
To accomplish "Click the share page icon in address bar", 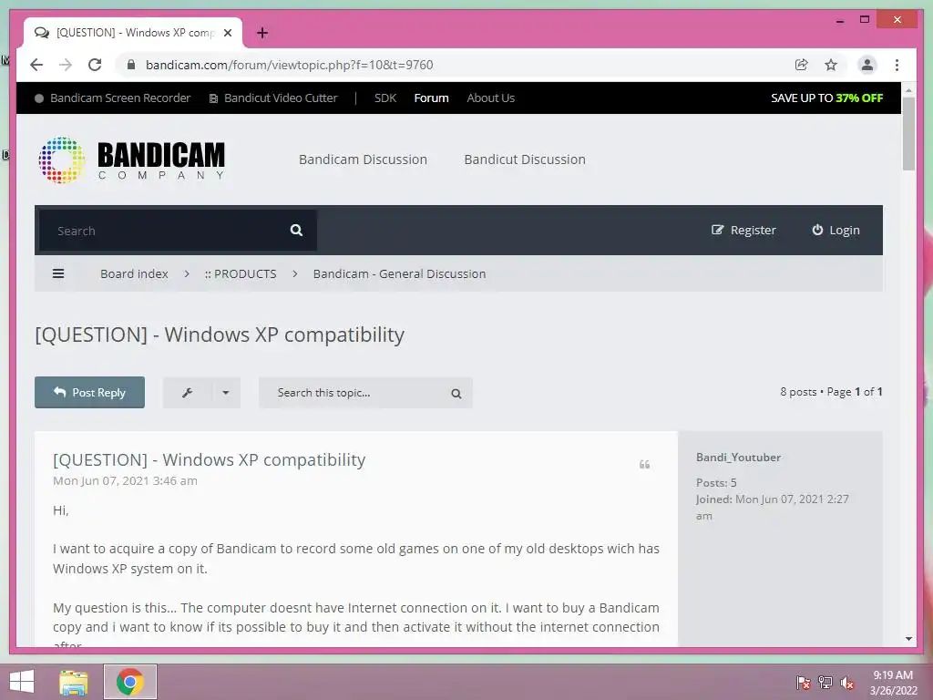I will click(x=802, y=65).
